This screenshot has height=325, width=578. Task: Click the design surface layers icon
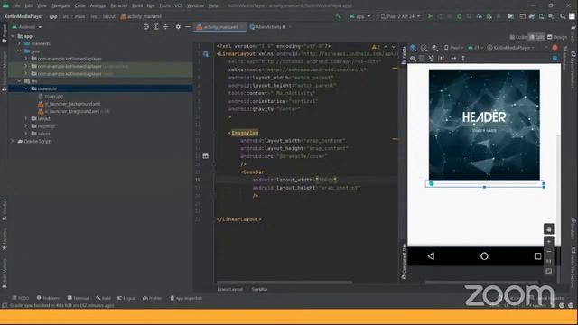pyautogui.click(x=414, y=48)
